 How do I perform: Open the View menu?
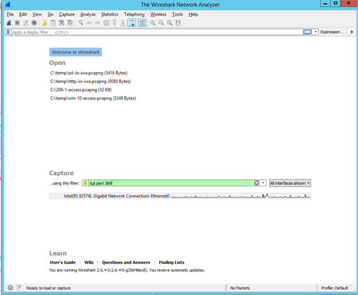pyautogui.click(x=37, y=14)
